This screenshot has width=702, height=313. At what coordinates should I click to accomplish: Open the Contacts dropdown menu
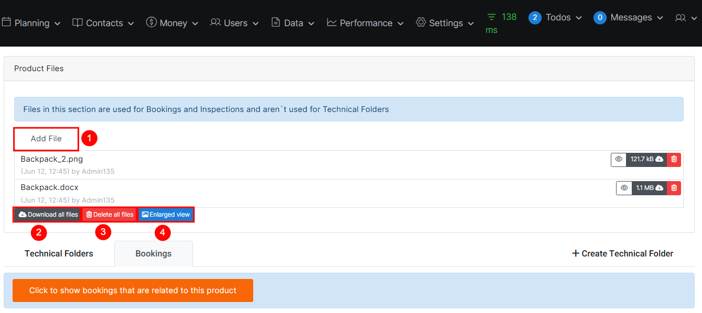(x=103, y=23)
